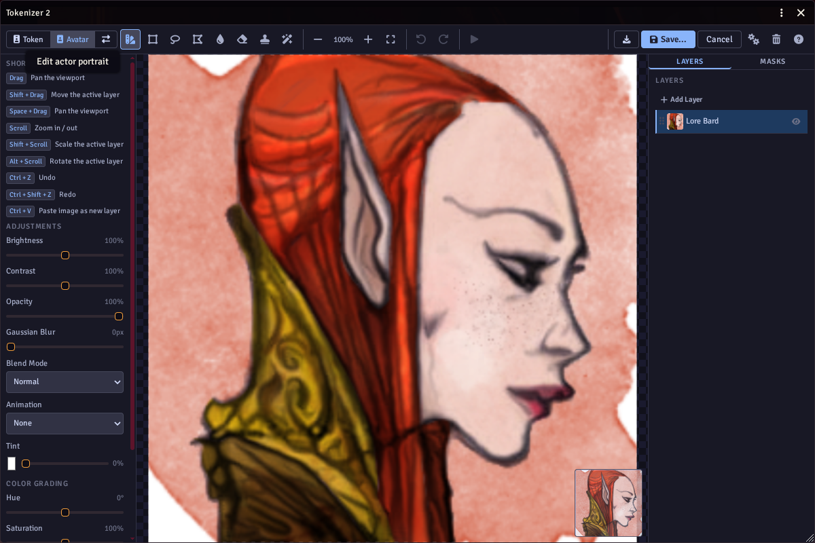The width and height of the screenshot is (815, 543).
Task: Click the Lore Bard layer drag handle
Action: point(662,121)
